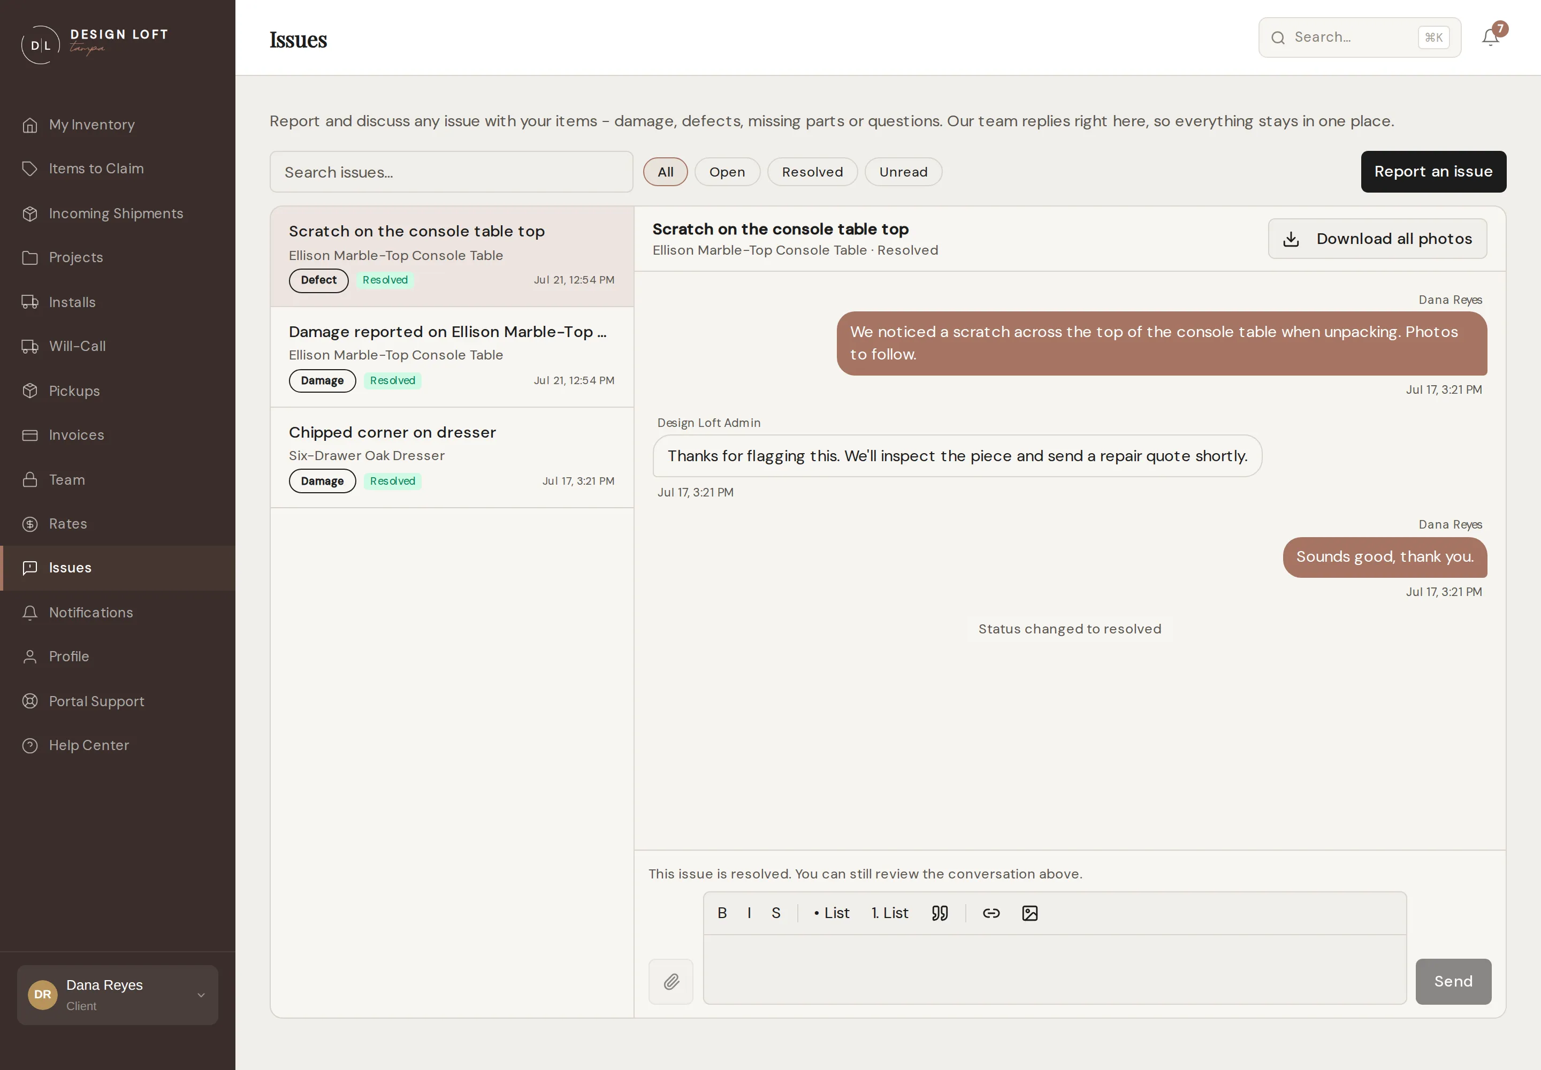Open the Team page

click(118, 479)
